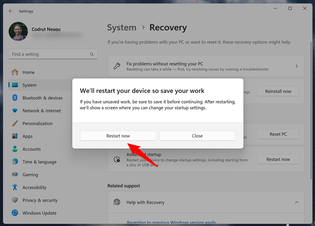Select Accounts menu label
The width and height of the screenshot is (315, 226).
(32, 149)
